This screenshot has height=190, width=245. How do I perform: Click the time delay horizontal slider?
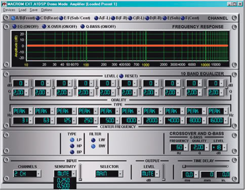(206, 166)
